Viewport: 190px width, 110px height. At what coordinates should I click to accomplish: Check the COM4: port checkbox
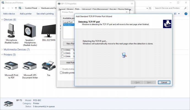62,56
